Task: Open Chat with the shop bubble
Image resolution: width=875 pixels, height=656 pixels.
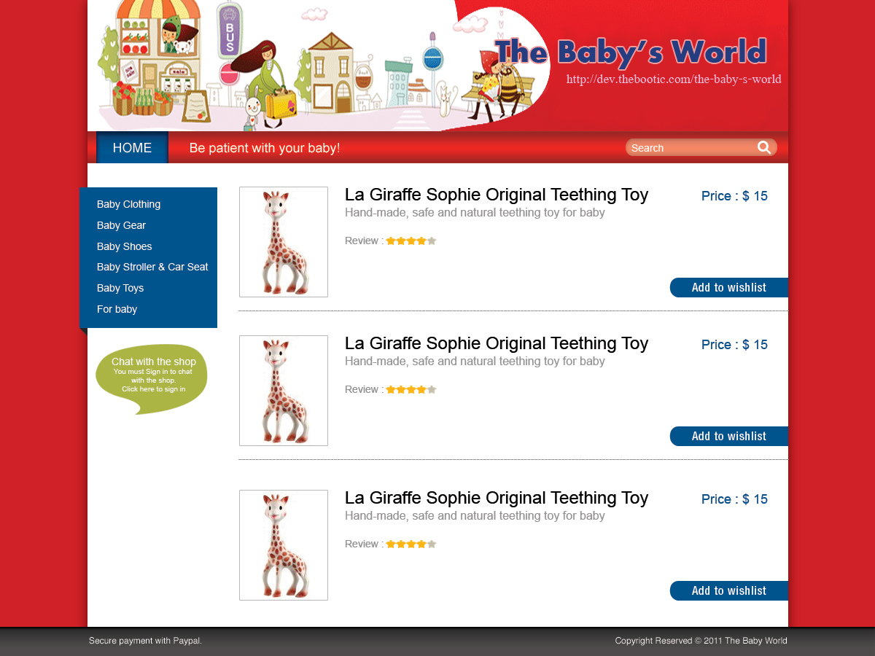Action: (152, 378)
